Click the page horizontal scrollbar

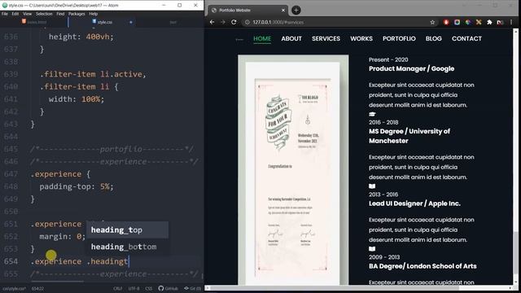359,288
